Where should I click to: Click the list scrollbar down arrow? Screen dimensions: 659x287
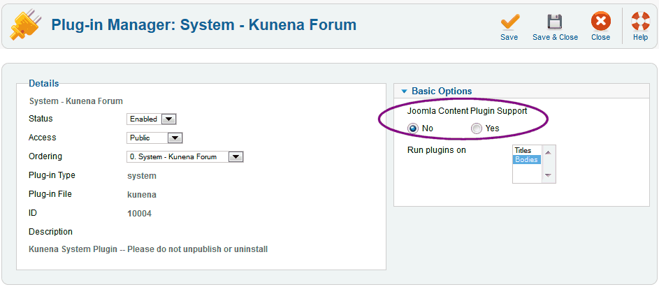[x=549, y=176]
